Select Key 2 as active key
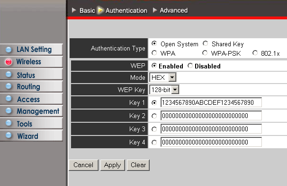Screen dimensions: 287x186 [x=154, y=116]
